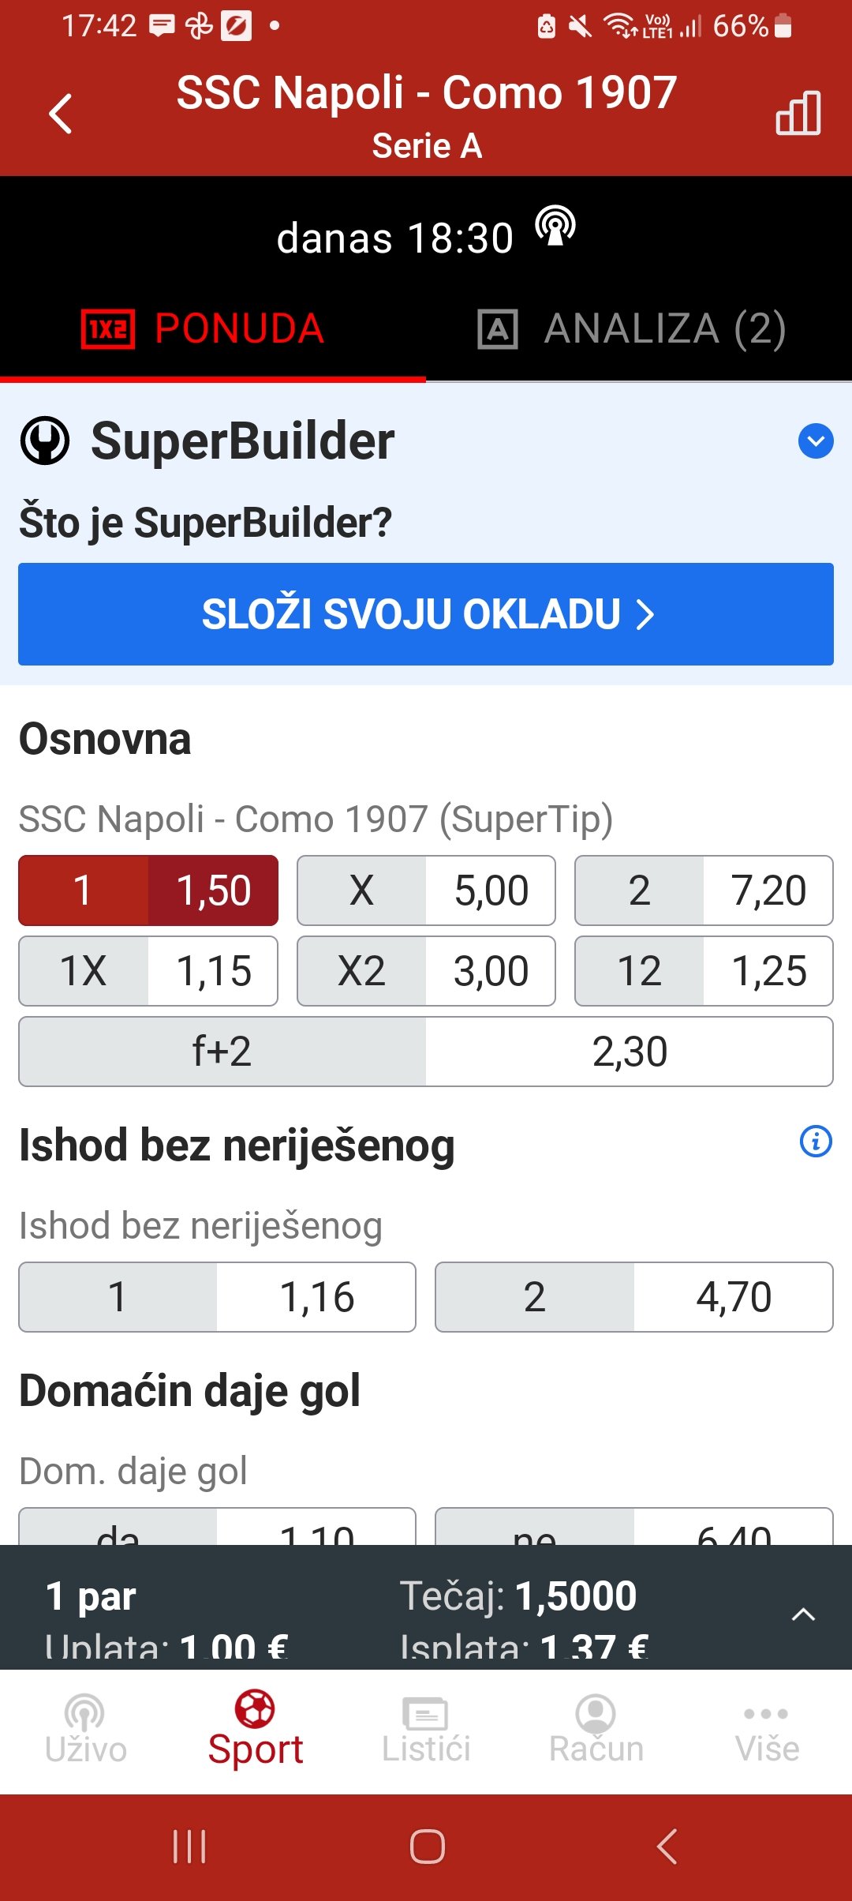Choose f+2 handicap odds 2,30
Screen dimensions: 852x1901
point(426,1052)
